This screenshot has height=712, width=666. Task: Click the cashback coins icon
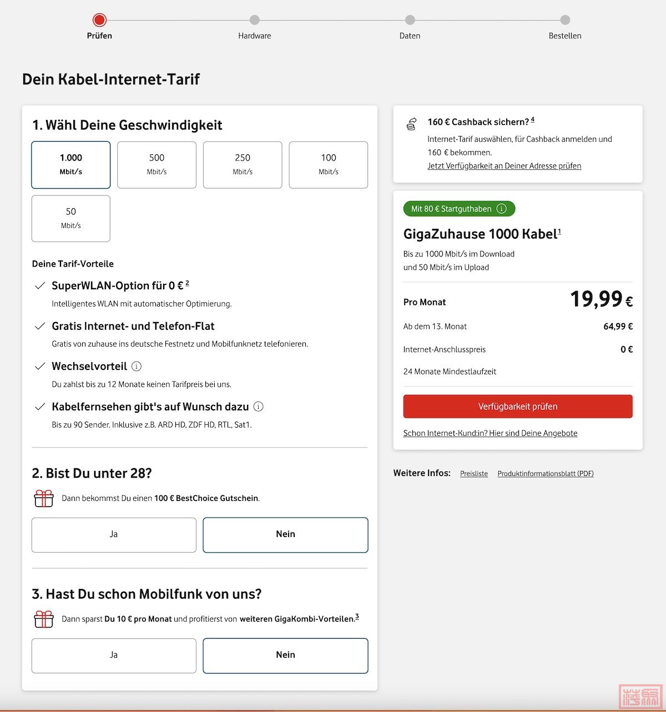coord(411,124)
